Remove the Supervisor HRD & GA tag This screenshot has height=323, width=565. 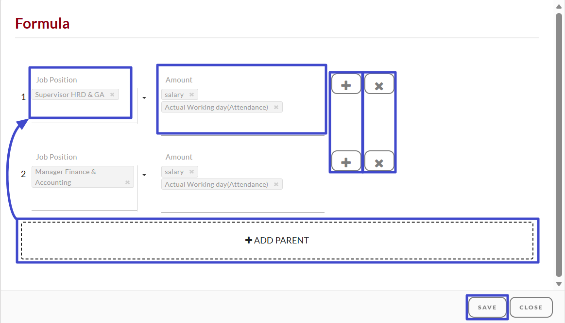tap(112, 95)
